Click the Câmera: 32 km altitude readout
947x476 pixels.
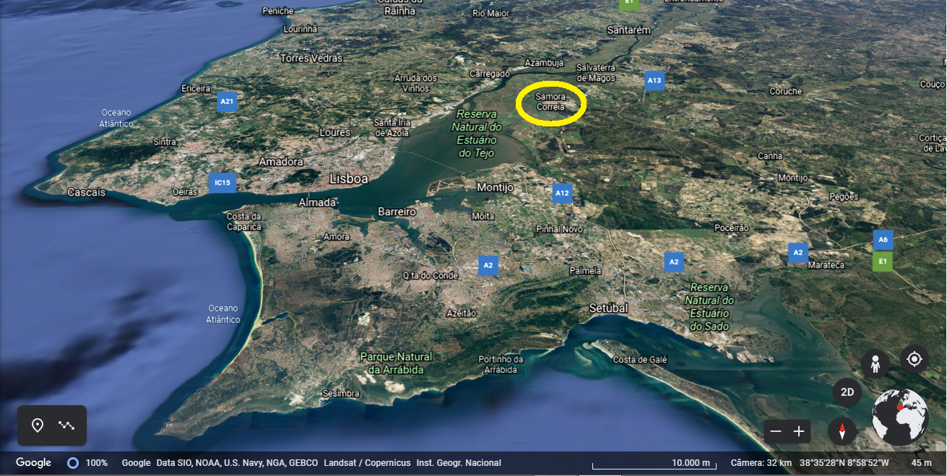pyautogui.click(x=761, y=463)
